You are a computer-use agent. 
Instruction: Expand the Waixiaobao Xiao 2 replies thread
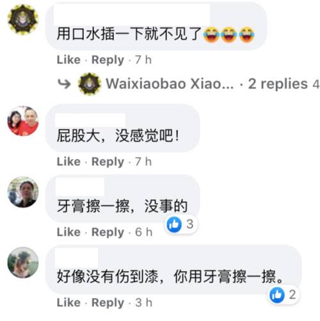point(278,84)
